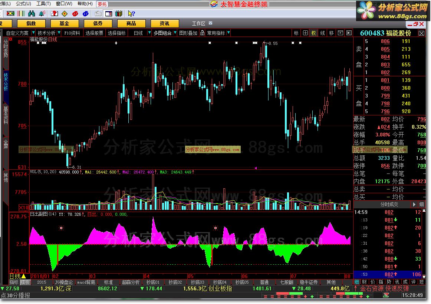Click the panel hide right-arrow icon
Viewport: 431px width, 304px height.
tap(349, 33)
